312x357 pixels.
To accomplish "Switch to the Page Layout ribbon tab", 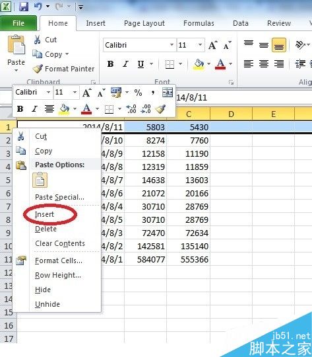I will [x=144, y=23].
